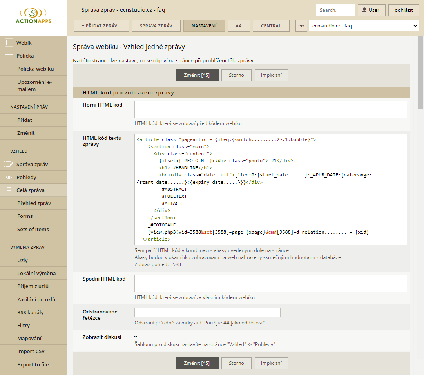Toggle the eye view button beside slice selector
424x375 pixels.
click(301, 26)
